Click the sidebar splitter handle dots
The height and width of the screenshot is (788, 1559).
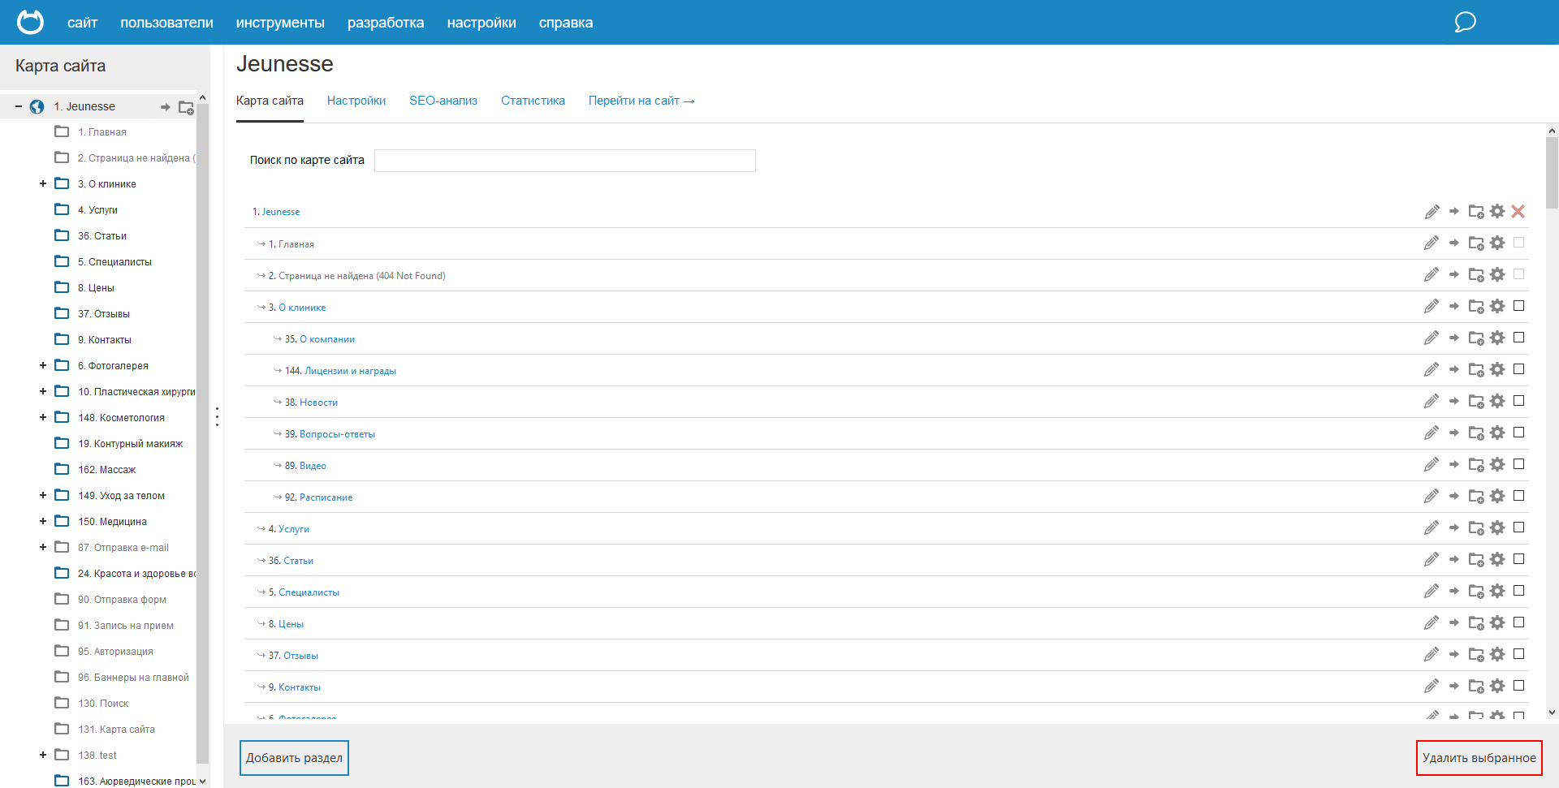point(217,416)
